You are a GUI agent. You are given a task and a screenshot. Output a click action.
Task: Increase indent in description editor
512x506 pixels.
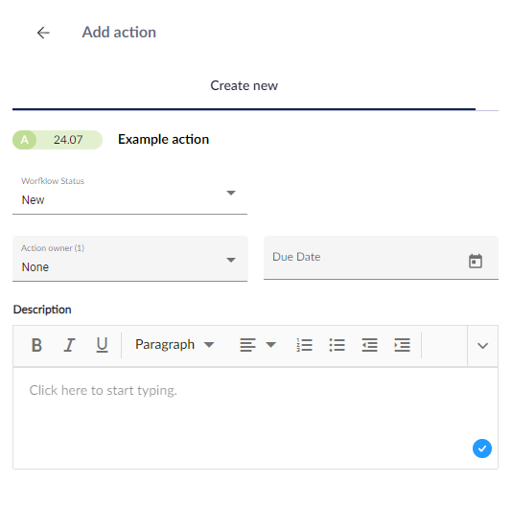click(x=403, y=345)
